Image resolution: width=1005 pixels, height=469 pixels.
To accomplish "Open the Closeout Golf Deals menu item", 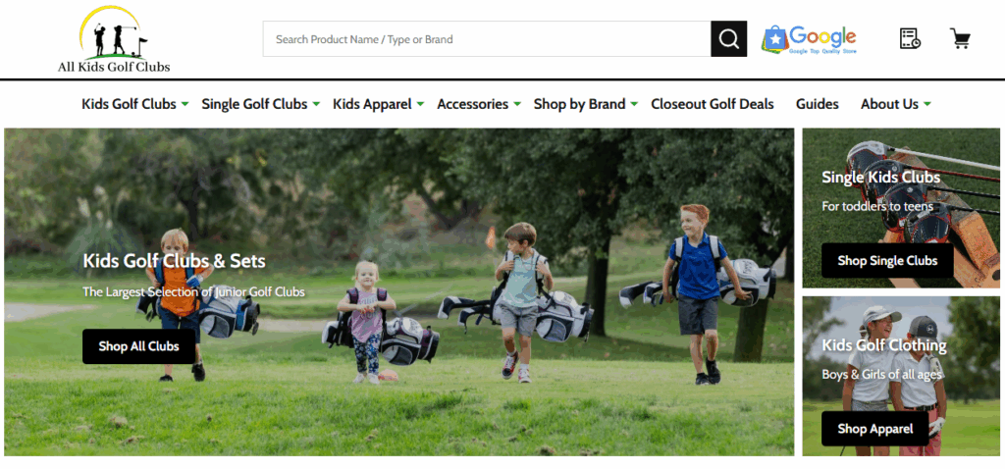I will (x=713, y=104).
